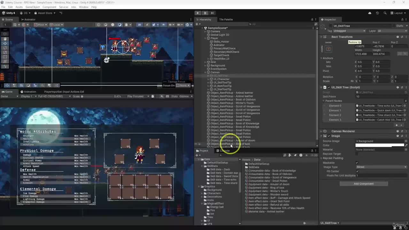
Task: Click the Skill Points value field
Action: pos(382,96)
